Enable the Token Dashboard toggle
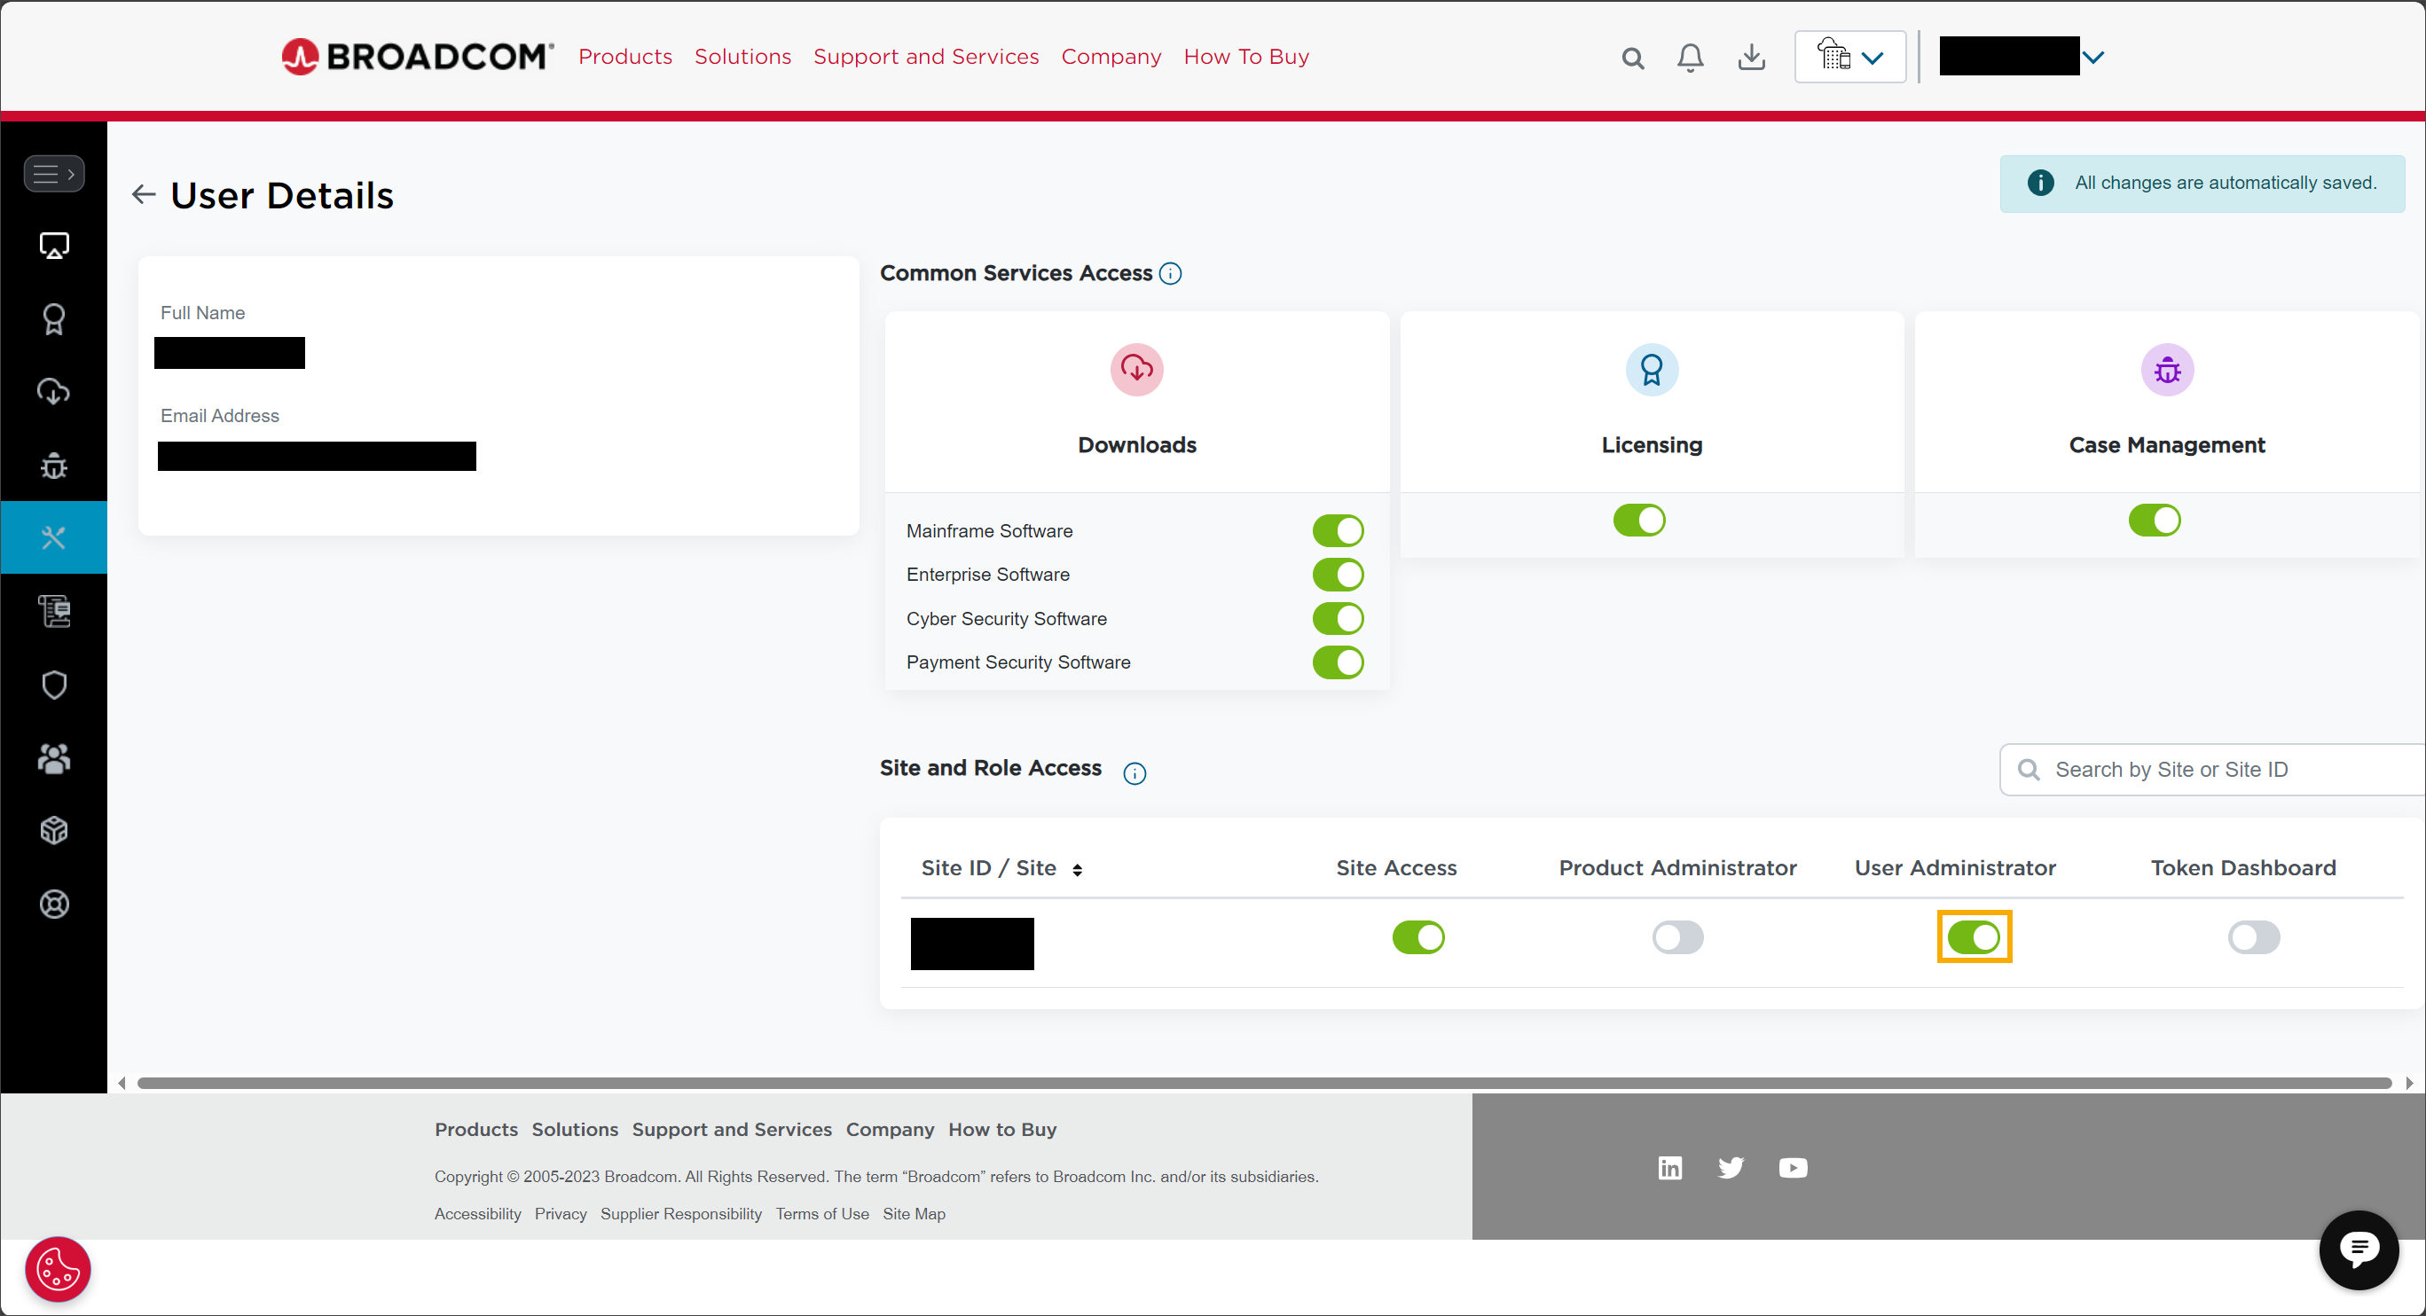The image size is (2426, 1316). [2254, 936]
